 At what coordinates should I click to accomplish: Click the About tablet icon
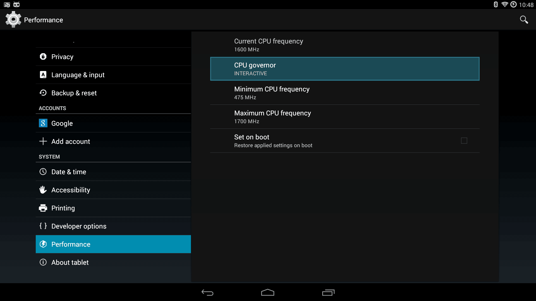pos(44,262)
